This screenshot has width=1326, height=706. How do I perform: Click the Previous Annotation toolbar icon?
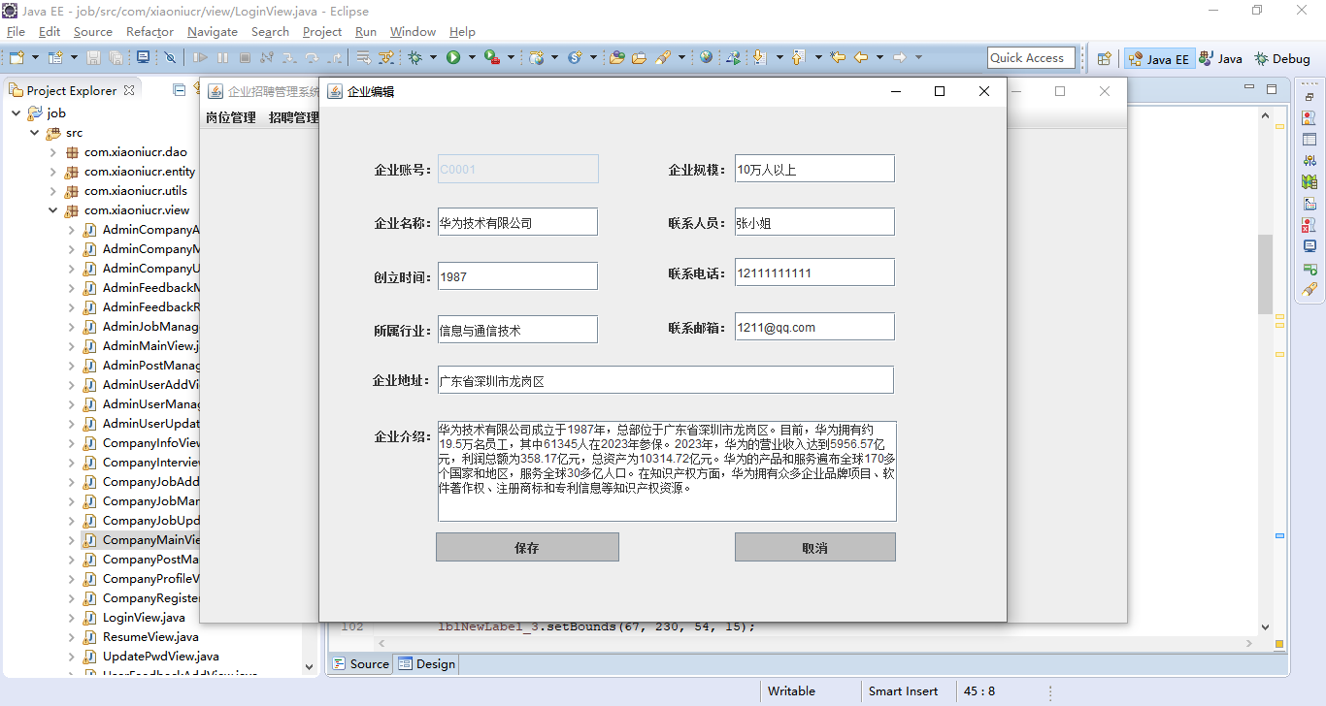[798, 57]
